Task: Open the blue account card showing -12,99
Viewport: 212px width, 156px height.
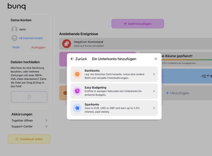Action: [187, 76]
